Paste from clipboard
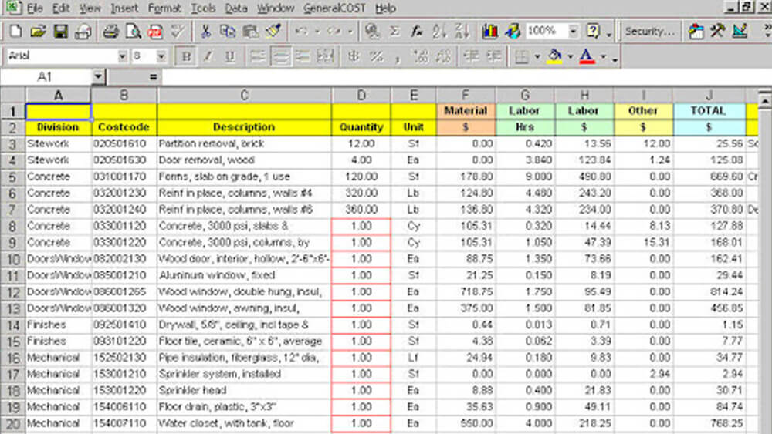This screenshot has height=434, width=772. click(x=251, y=32)
